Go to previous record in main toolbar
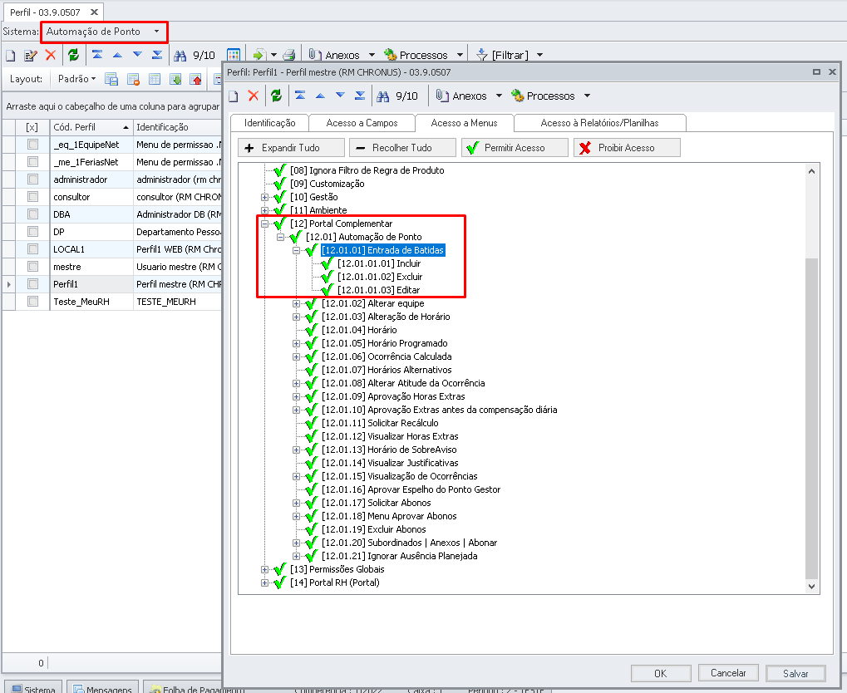This screenshot has width=847, height=693. pyautogui.click(x=117, y=55)
